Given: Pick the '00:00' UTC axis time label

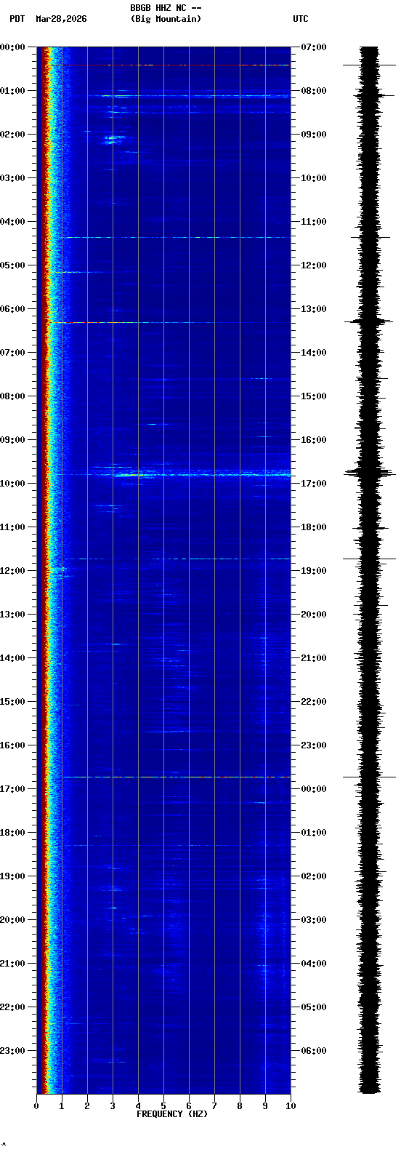Looking at the screenshot, I should tap(313, 789).
